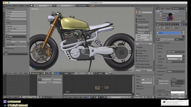Click the UV/image editor type icon at bottom-left
The width and height of the screenshot is (191, 107).
point(5,97)
